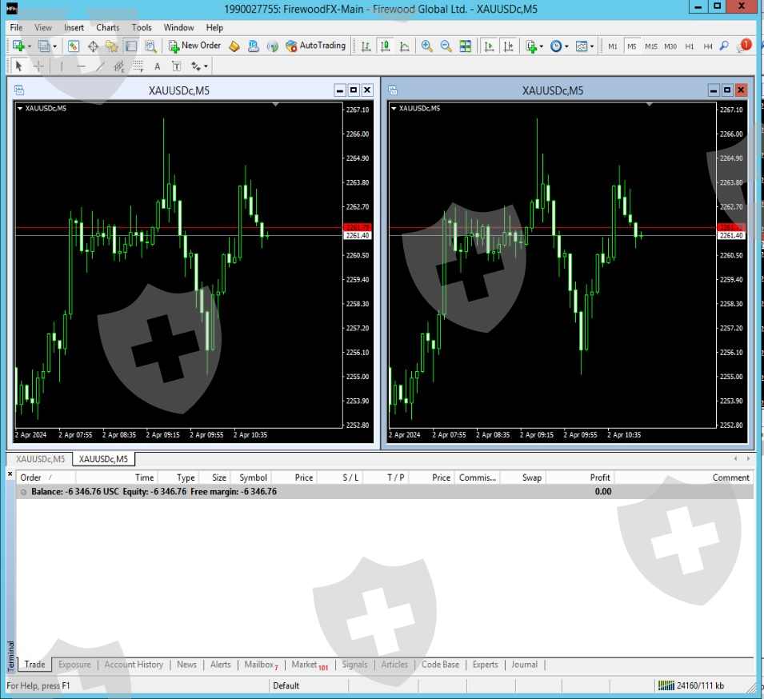
Task: Toggle chart Auto Scroll in toolbar
Action: [x=489, y=46]
